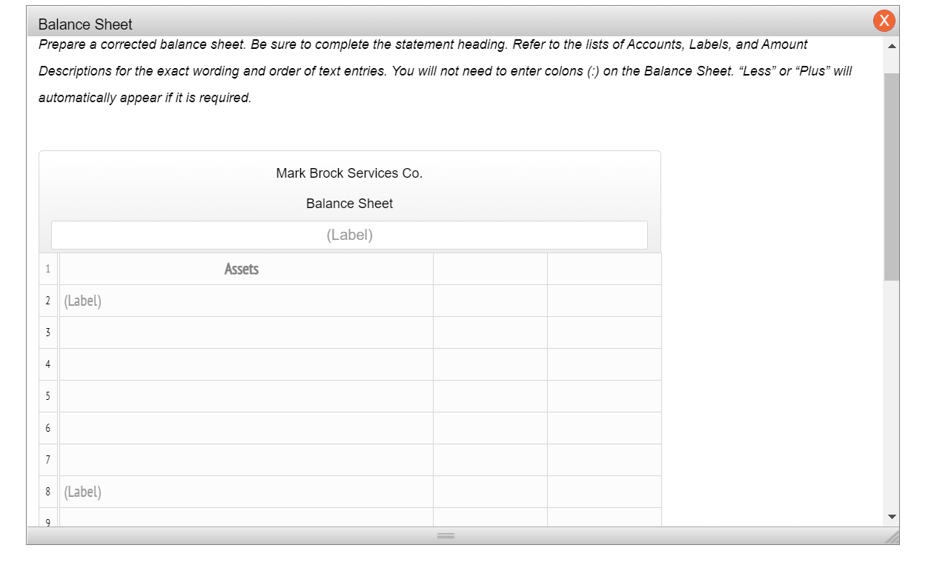Click the description cell in row 7

click(x=245, y=459)
